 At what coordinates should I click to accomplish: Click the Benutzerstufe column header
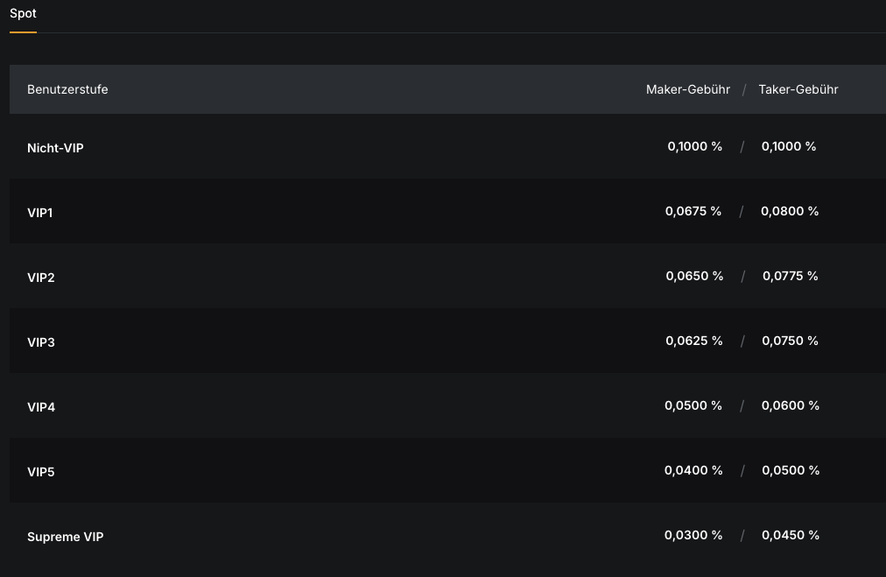pyautogui.click(x=67, y=89)
